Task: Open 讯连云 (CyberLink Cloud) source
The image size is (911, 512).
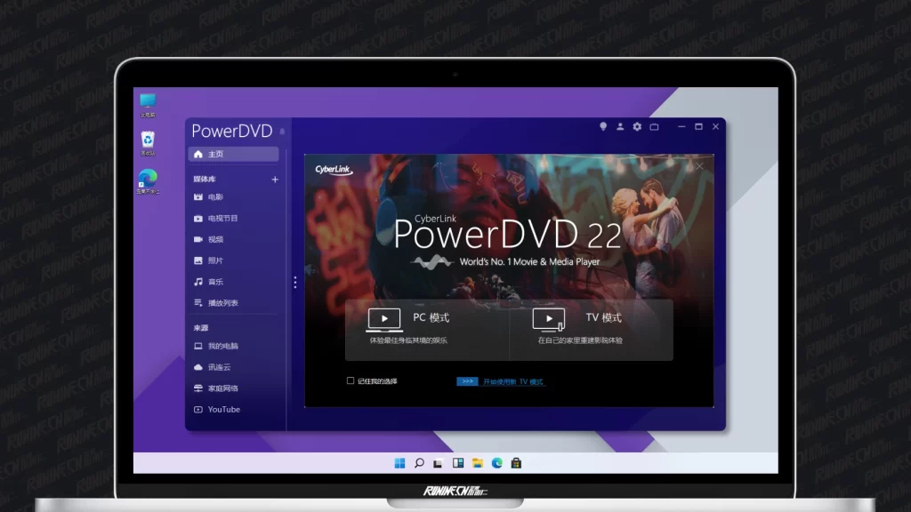Action: (x=219, y=367)
